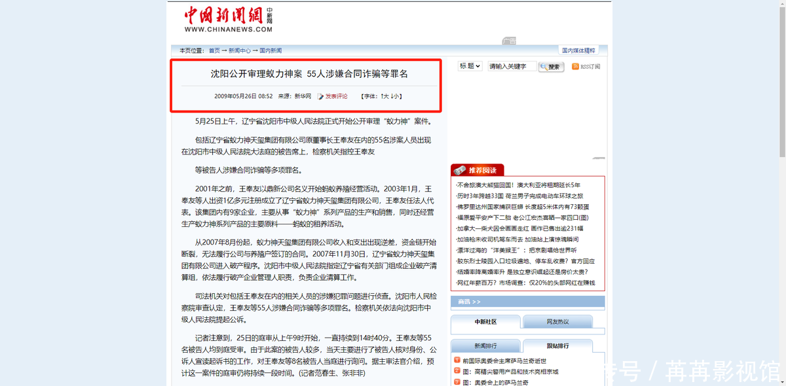Click rank number 1 icon in list
Viewport: 786px width, 386px height.
tap(457, 360)
